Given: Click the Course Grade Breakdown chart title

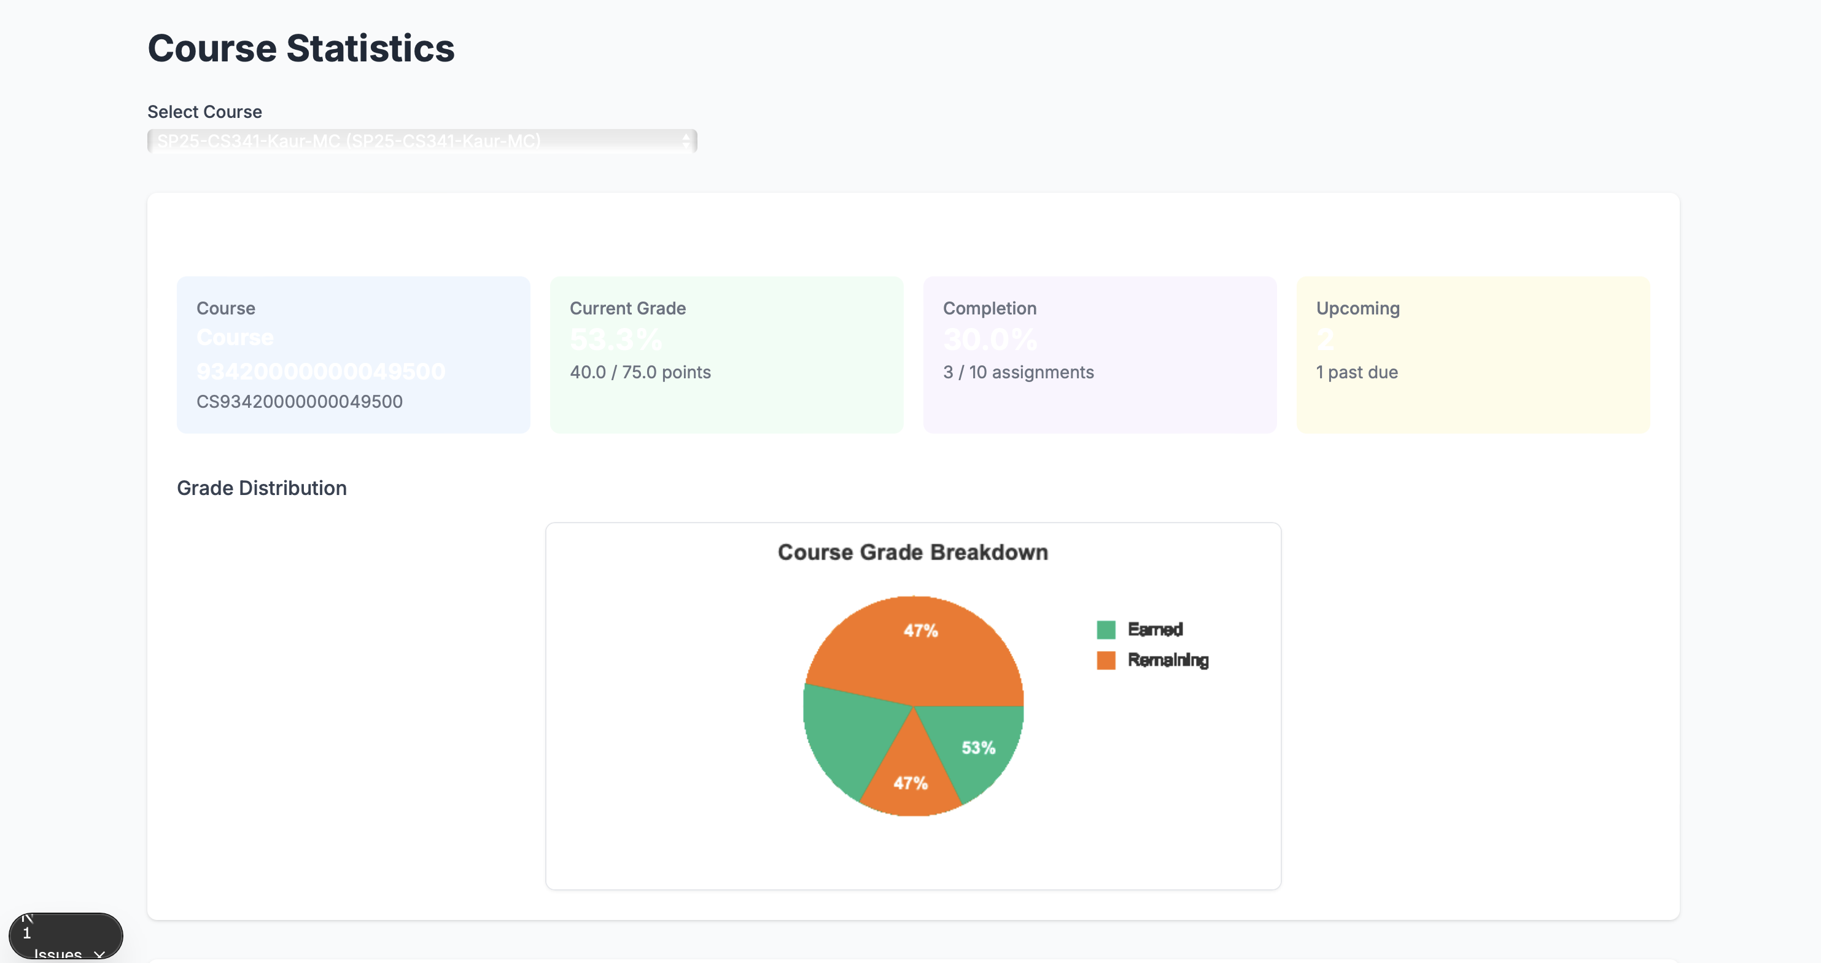Looking at the screenshot, I should point(912,552).
